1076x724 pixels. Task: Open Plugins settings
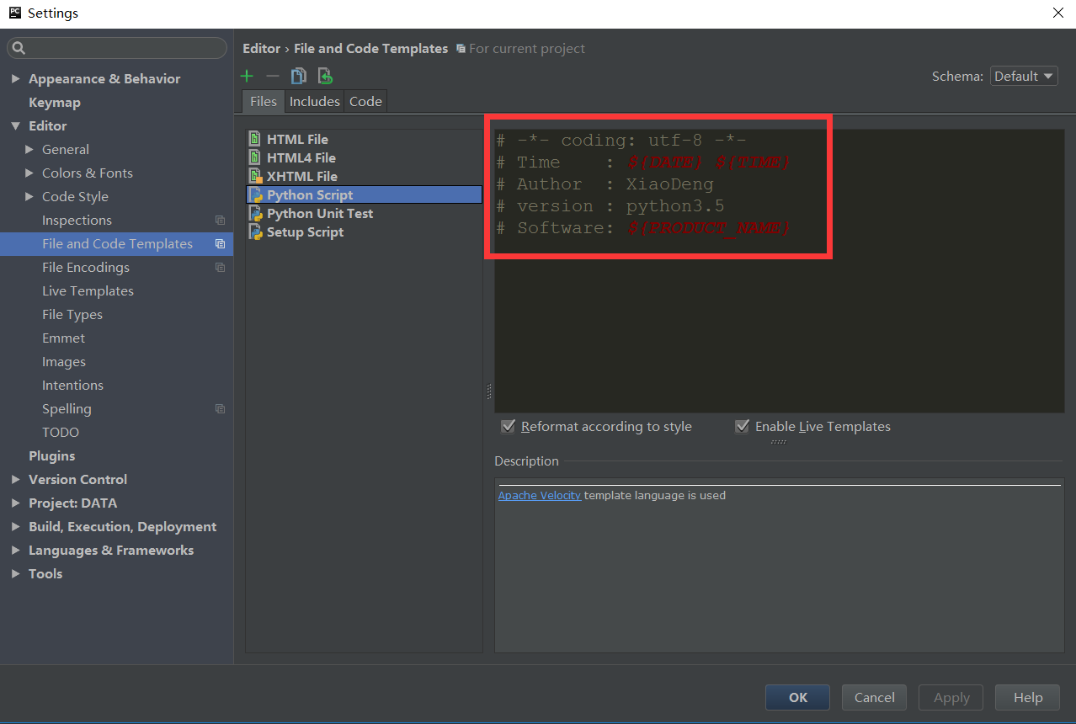coord(52,455)
